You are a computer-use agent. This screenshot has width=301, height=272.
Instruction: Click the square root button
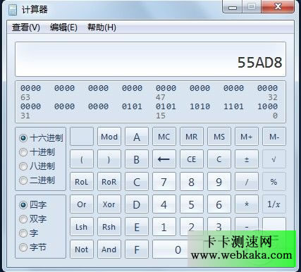pos(274,159)
